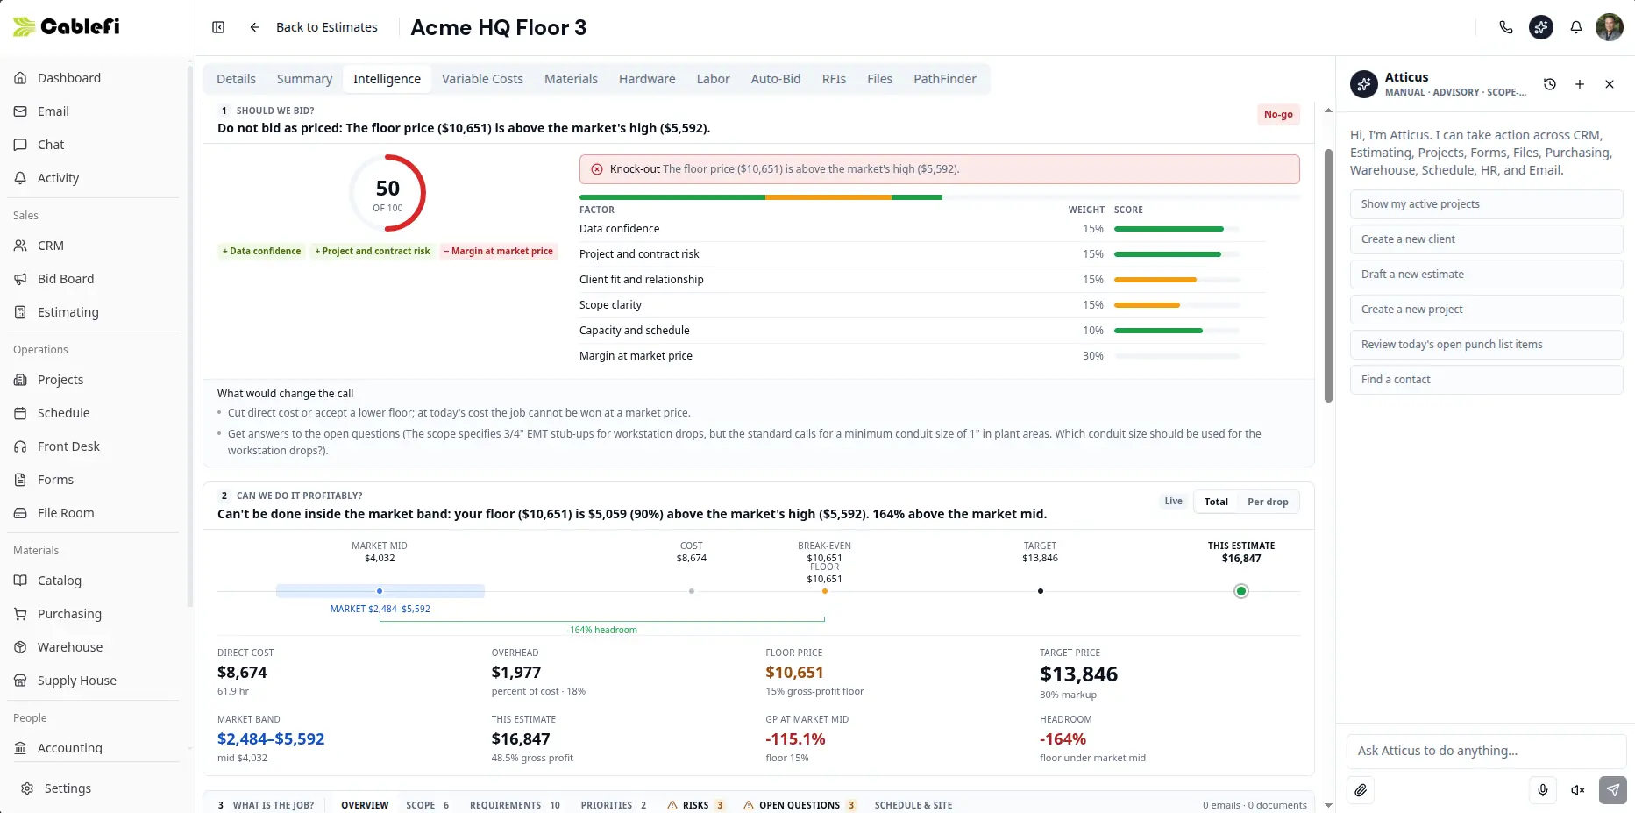Click the This Estimate marker on price line

(x=1240, y=591)
